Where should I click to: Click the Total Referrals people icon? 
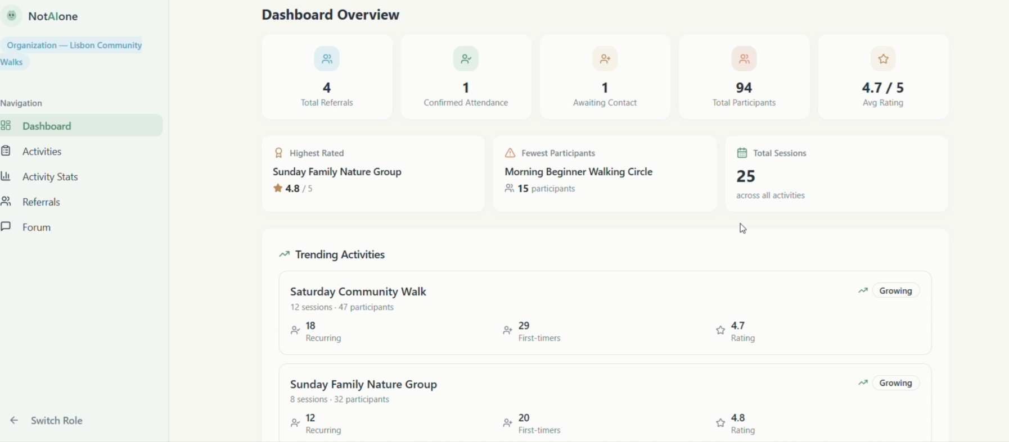327,58
